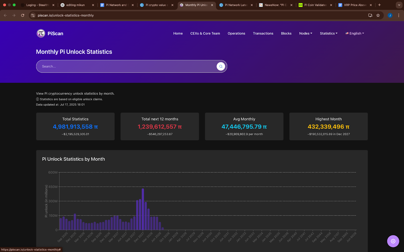This screenshot has height=252, width=404.
Task: Switch to the XRP Price Above tab
Action: tap(355, 5)
